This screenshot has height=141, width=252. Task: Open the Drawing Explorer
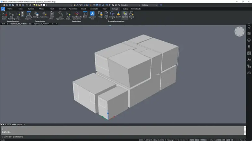(x=29, y=14)
